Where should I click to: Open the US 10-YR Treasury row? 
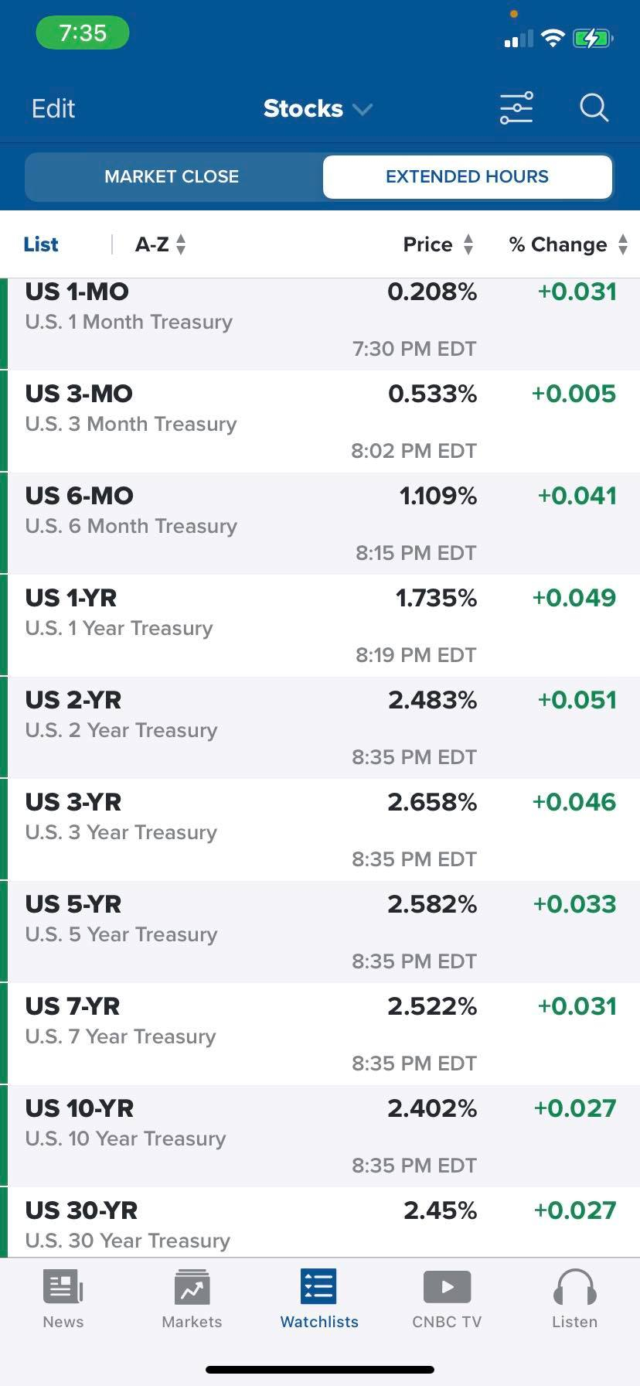pyautogui.click(x=320, y=1135)
